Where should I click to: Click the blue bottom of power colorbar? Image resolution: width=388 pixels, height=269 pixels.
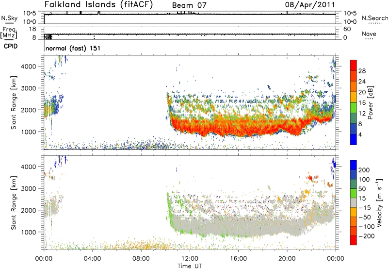[x=354, y=139]
